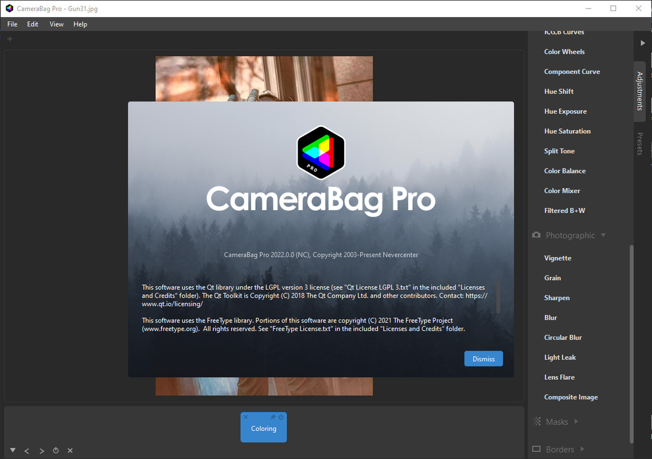Switch to the Presets side tab

pos(639,143)
